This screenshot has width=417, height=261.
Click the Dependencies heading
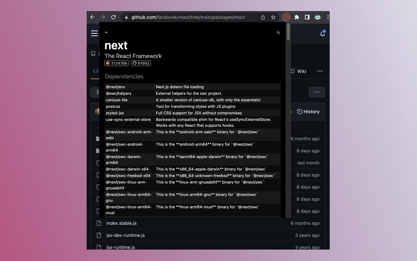click(x=124, y=76)
